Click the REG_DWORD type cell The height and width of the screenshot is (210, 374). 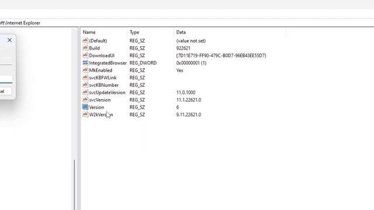pyautogui.click(x=143, y=63)
